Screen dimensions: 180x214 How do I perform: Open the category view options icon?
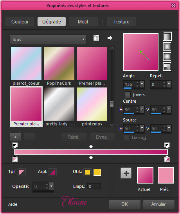pos(96,38)
